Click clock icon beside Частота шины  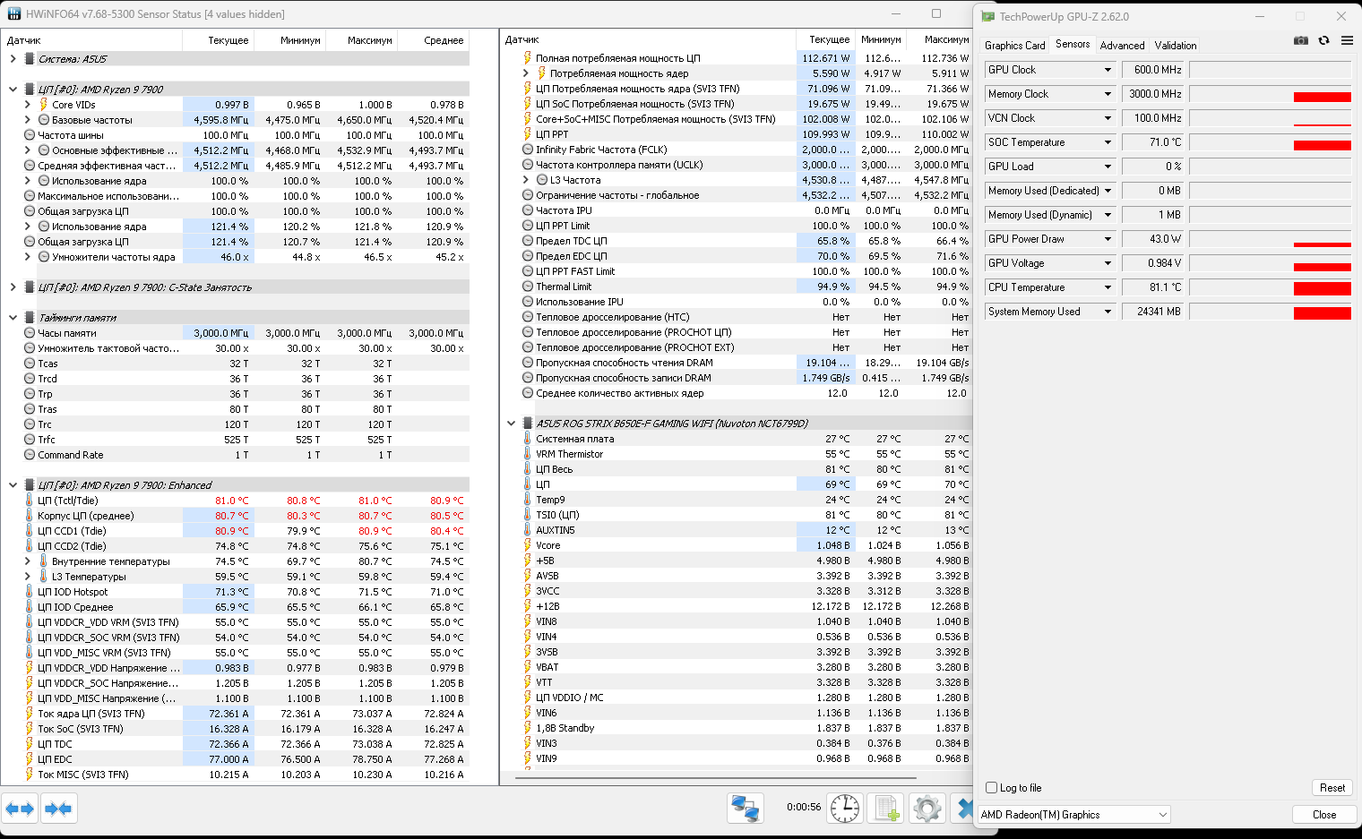coord(30,135)
